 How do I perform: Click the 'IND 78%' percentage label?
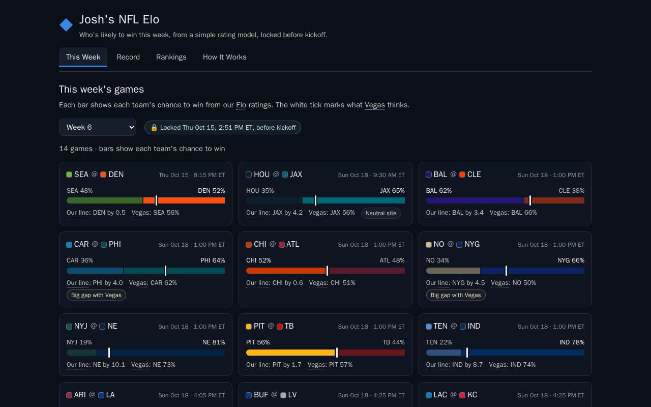[572, 342]
